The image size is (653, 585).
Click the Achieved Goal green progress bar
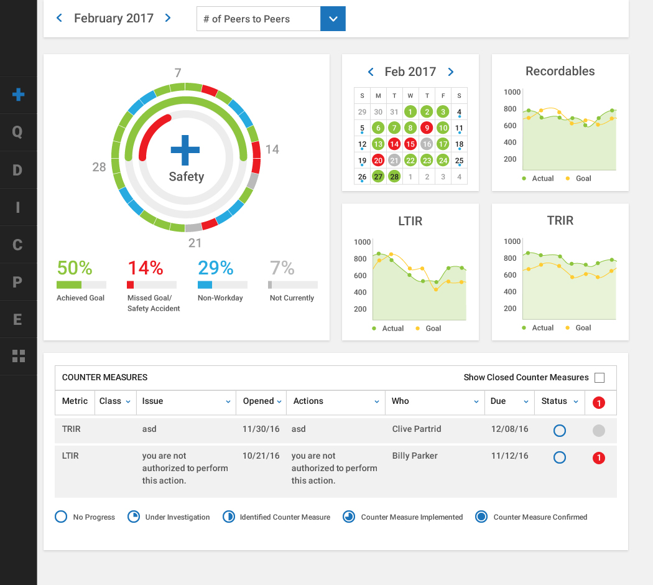click(69, 285)
